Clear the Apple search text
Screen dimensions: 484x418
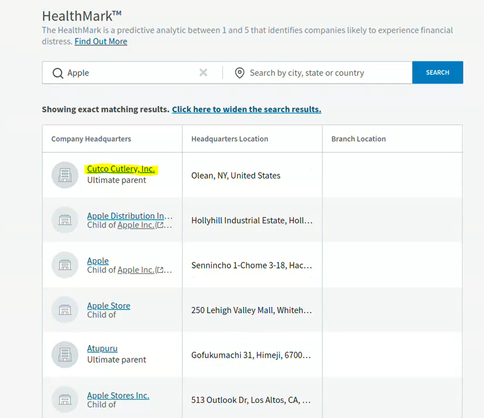(x=203, y=73)
